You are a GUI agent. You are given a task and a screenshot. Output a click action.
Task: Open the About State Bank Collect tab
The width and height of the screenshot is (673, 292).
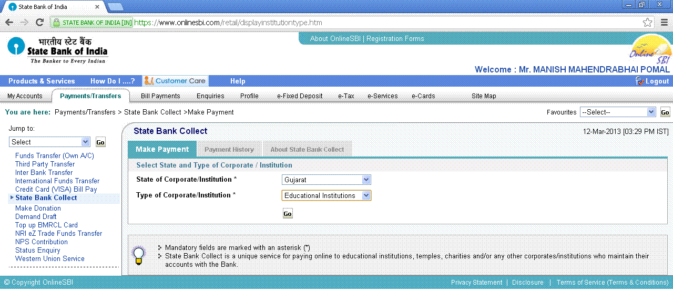[307, 150]
